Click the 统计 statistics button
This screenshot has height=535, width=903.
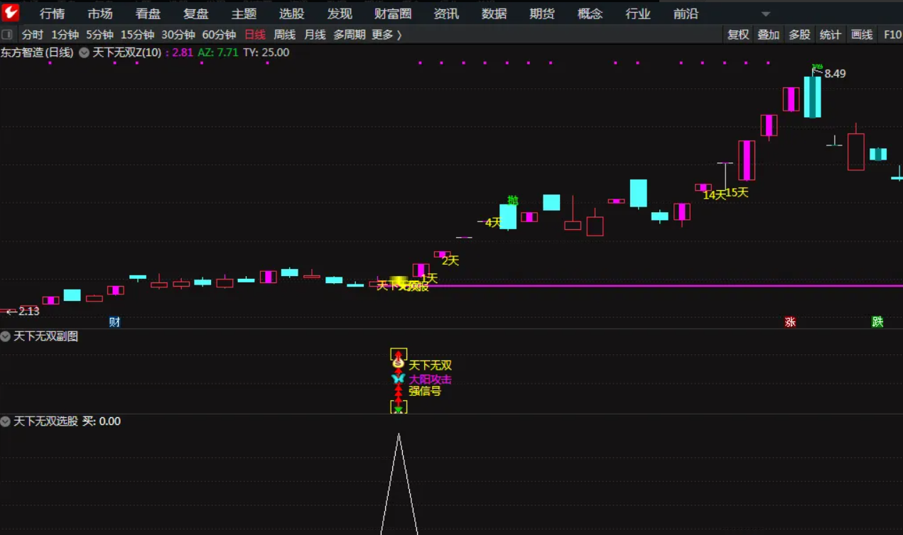point(830,33)
